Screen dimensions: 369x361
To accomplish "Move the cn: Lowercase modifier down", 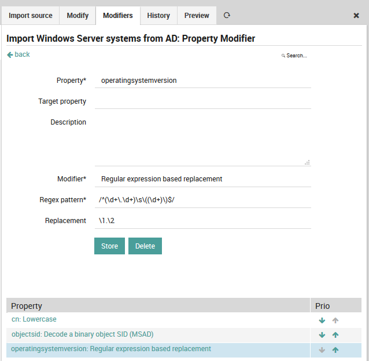I will pyautogui.click(x=322, y=320).
